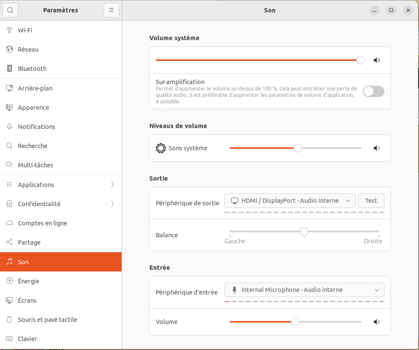
Task: Click the Applications grid icon
Action: pos(9,184)
